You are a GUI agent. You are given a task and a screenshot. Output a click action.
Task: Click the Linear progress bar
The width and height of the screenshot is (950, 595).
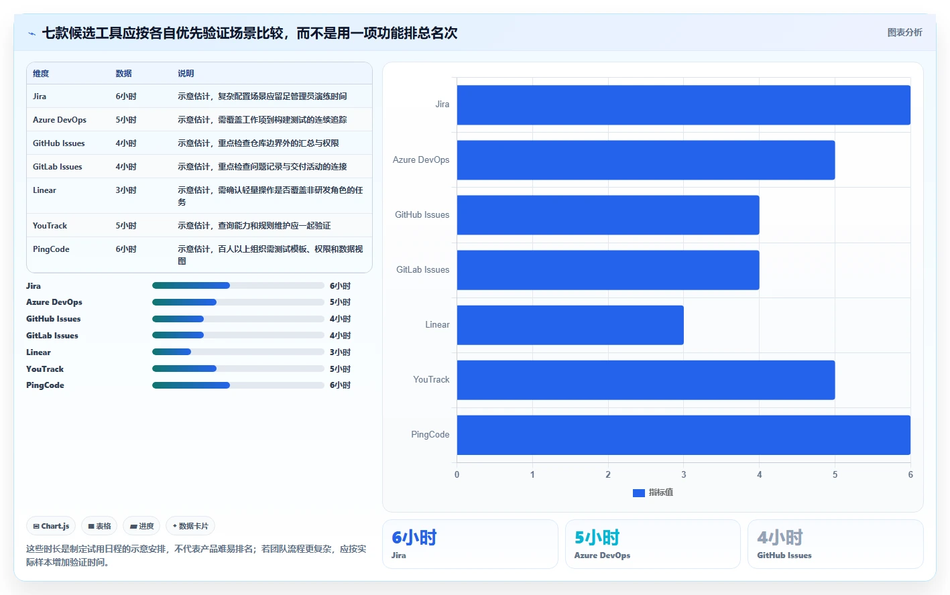click(x=238, y=352)
